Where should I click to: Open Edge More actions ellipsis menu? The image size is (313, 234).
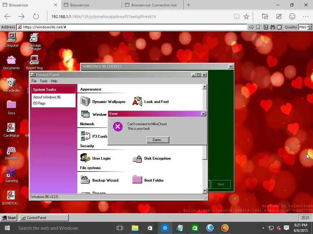306,16
